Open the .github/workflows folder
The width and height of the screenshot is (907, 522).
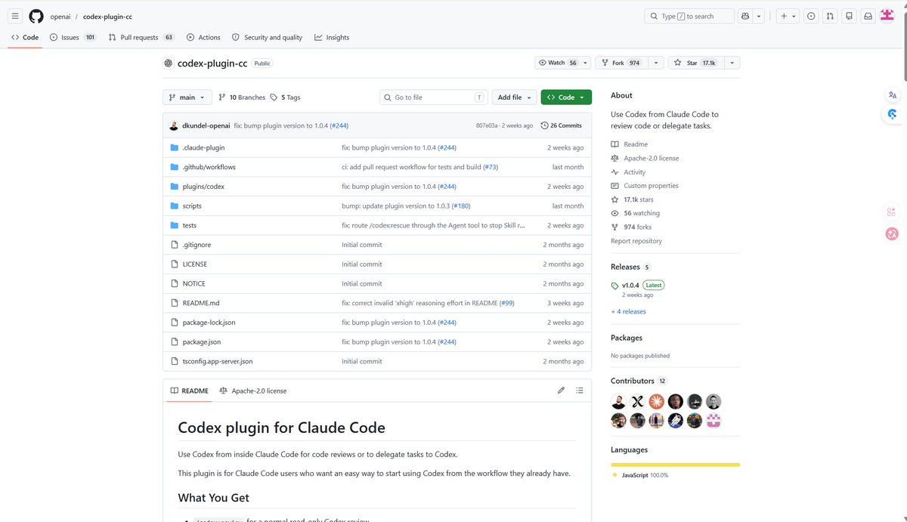209,167
